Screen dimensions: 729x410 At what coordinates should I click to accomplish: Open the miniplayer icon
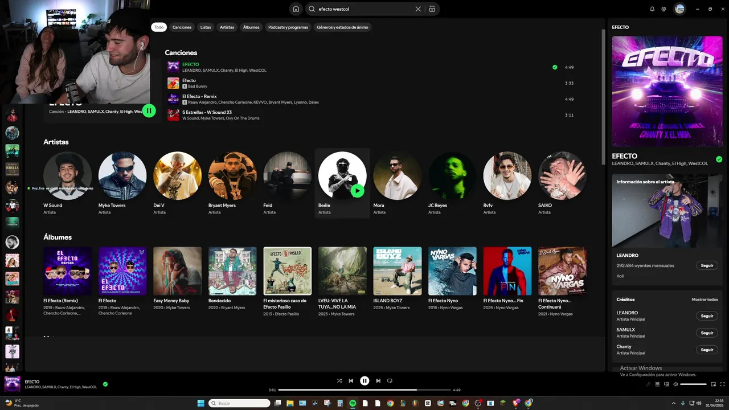pyautogui.click(x=713, y=384)
